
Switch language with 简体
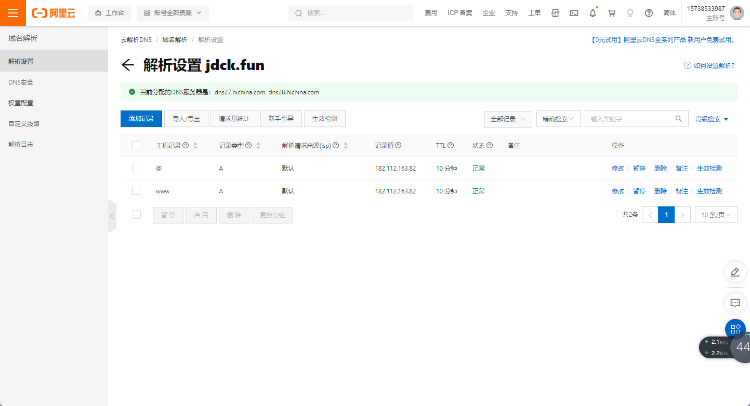click(x=669, y=13)
